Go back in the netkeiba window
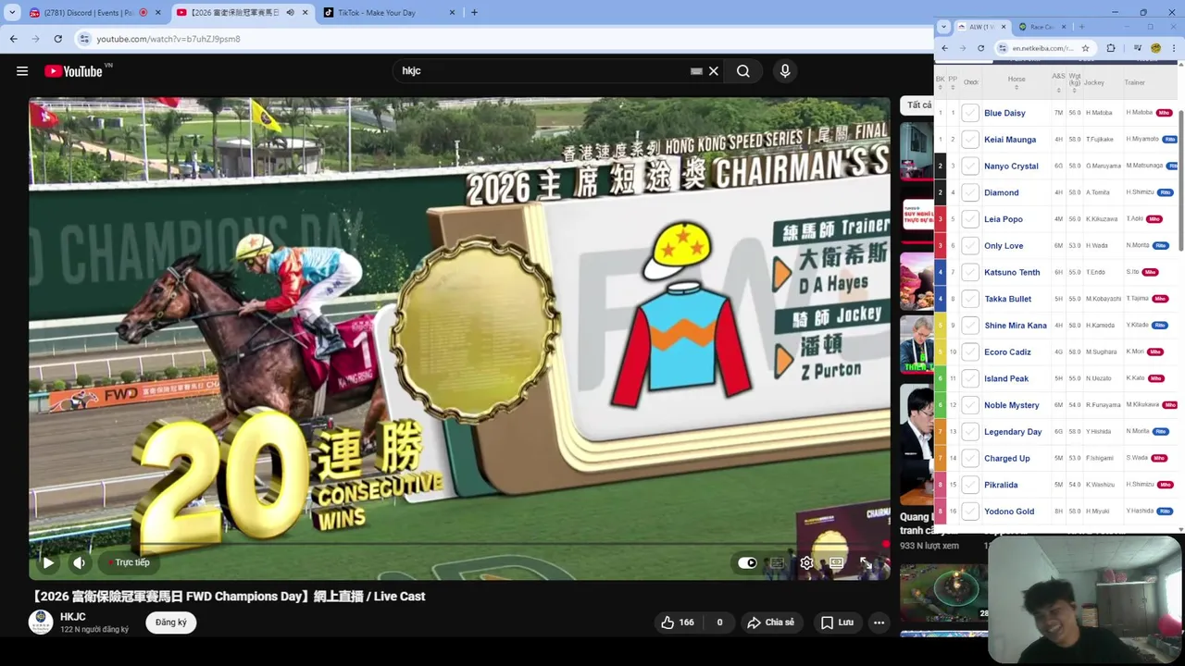This screenshot has height=666, width=1185. (944, 48)
